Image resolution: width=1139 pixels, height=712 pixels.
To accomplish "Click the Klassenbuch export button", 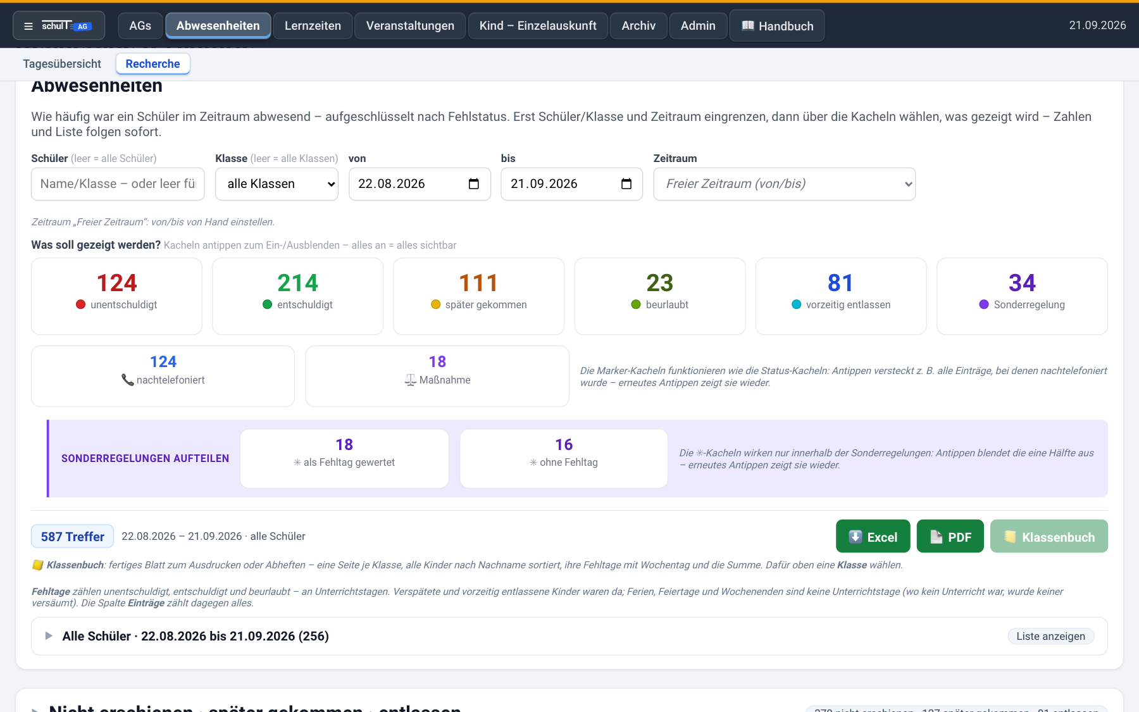I will pyautogui.click(x=1049, y=536).
